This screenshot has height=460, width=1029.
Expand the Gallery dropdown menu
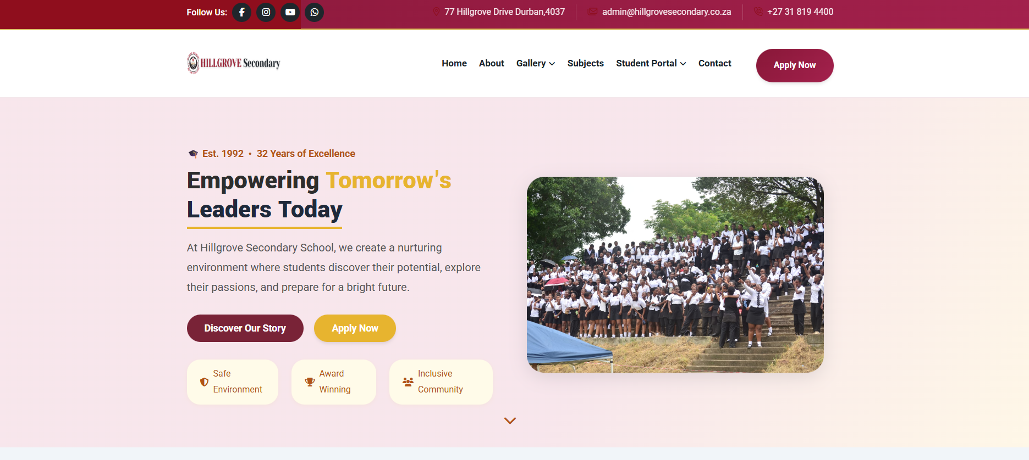536,63
